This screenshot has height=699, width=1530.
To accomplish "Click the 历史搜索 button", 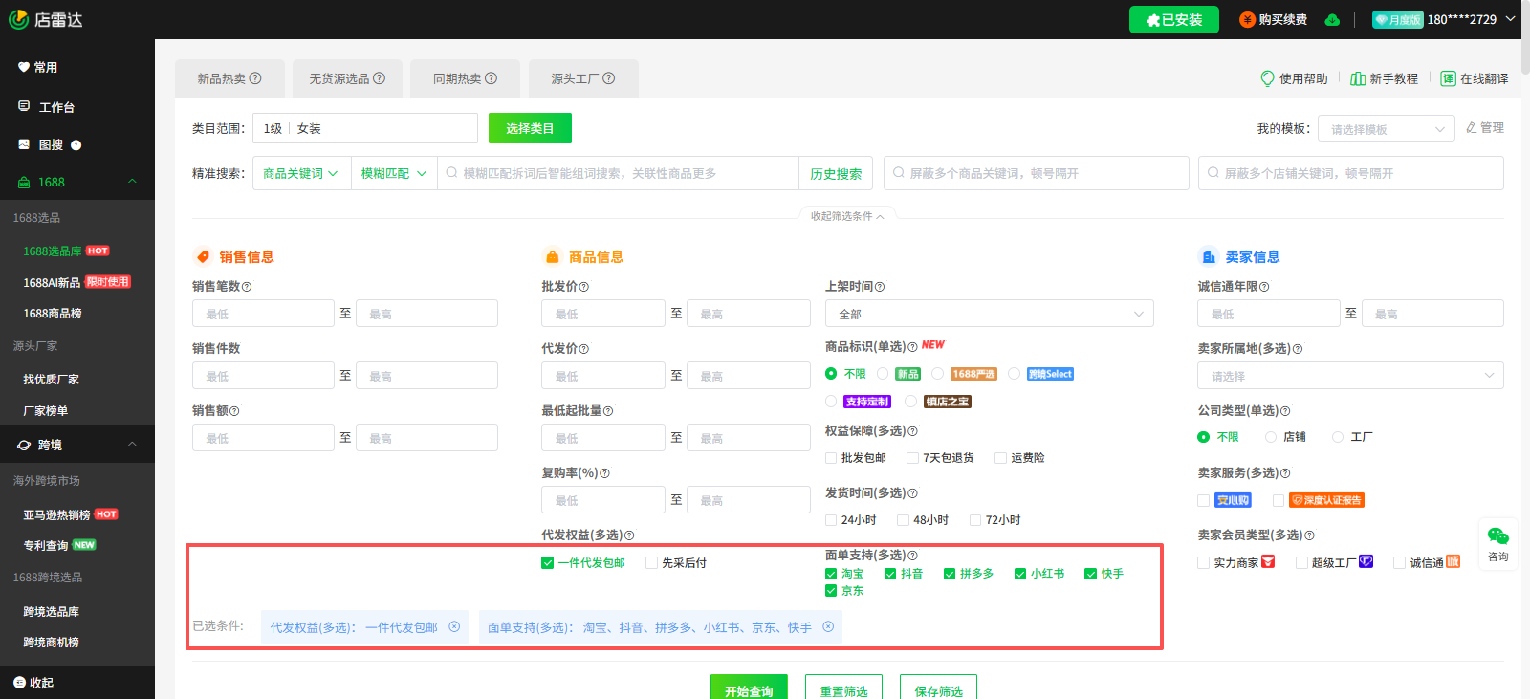I will [x=836, y=173].
